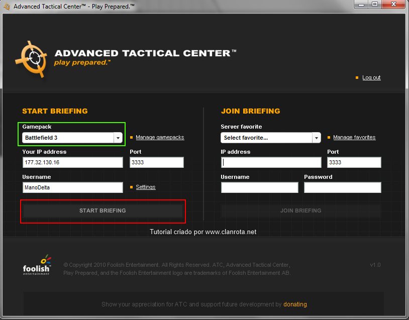Close the Advanced Tactical Center window
Viewport: 409px width, 320px height.
(393, 5)
